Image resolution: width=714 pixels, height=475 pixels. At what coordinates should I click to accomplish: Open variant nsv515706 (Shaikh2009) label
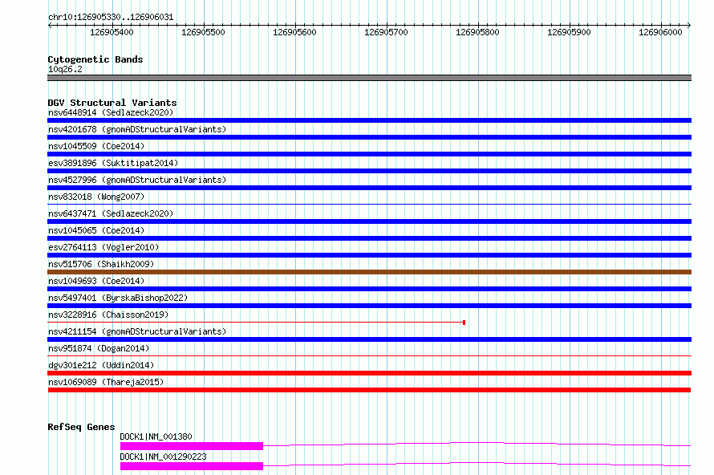point(101,264)
